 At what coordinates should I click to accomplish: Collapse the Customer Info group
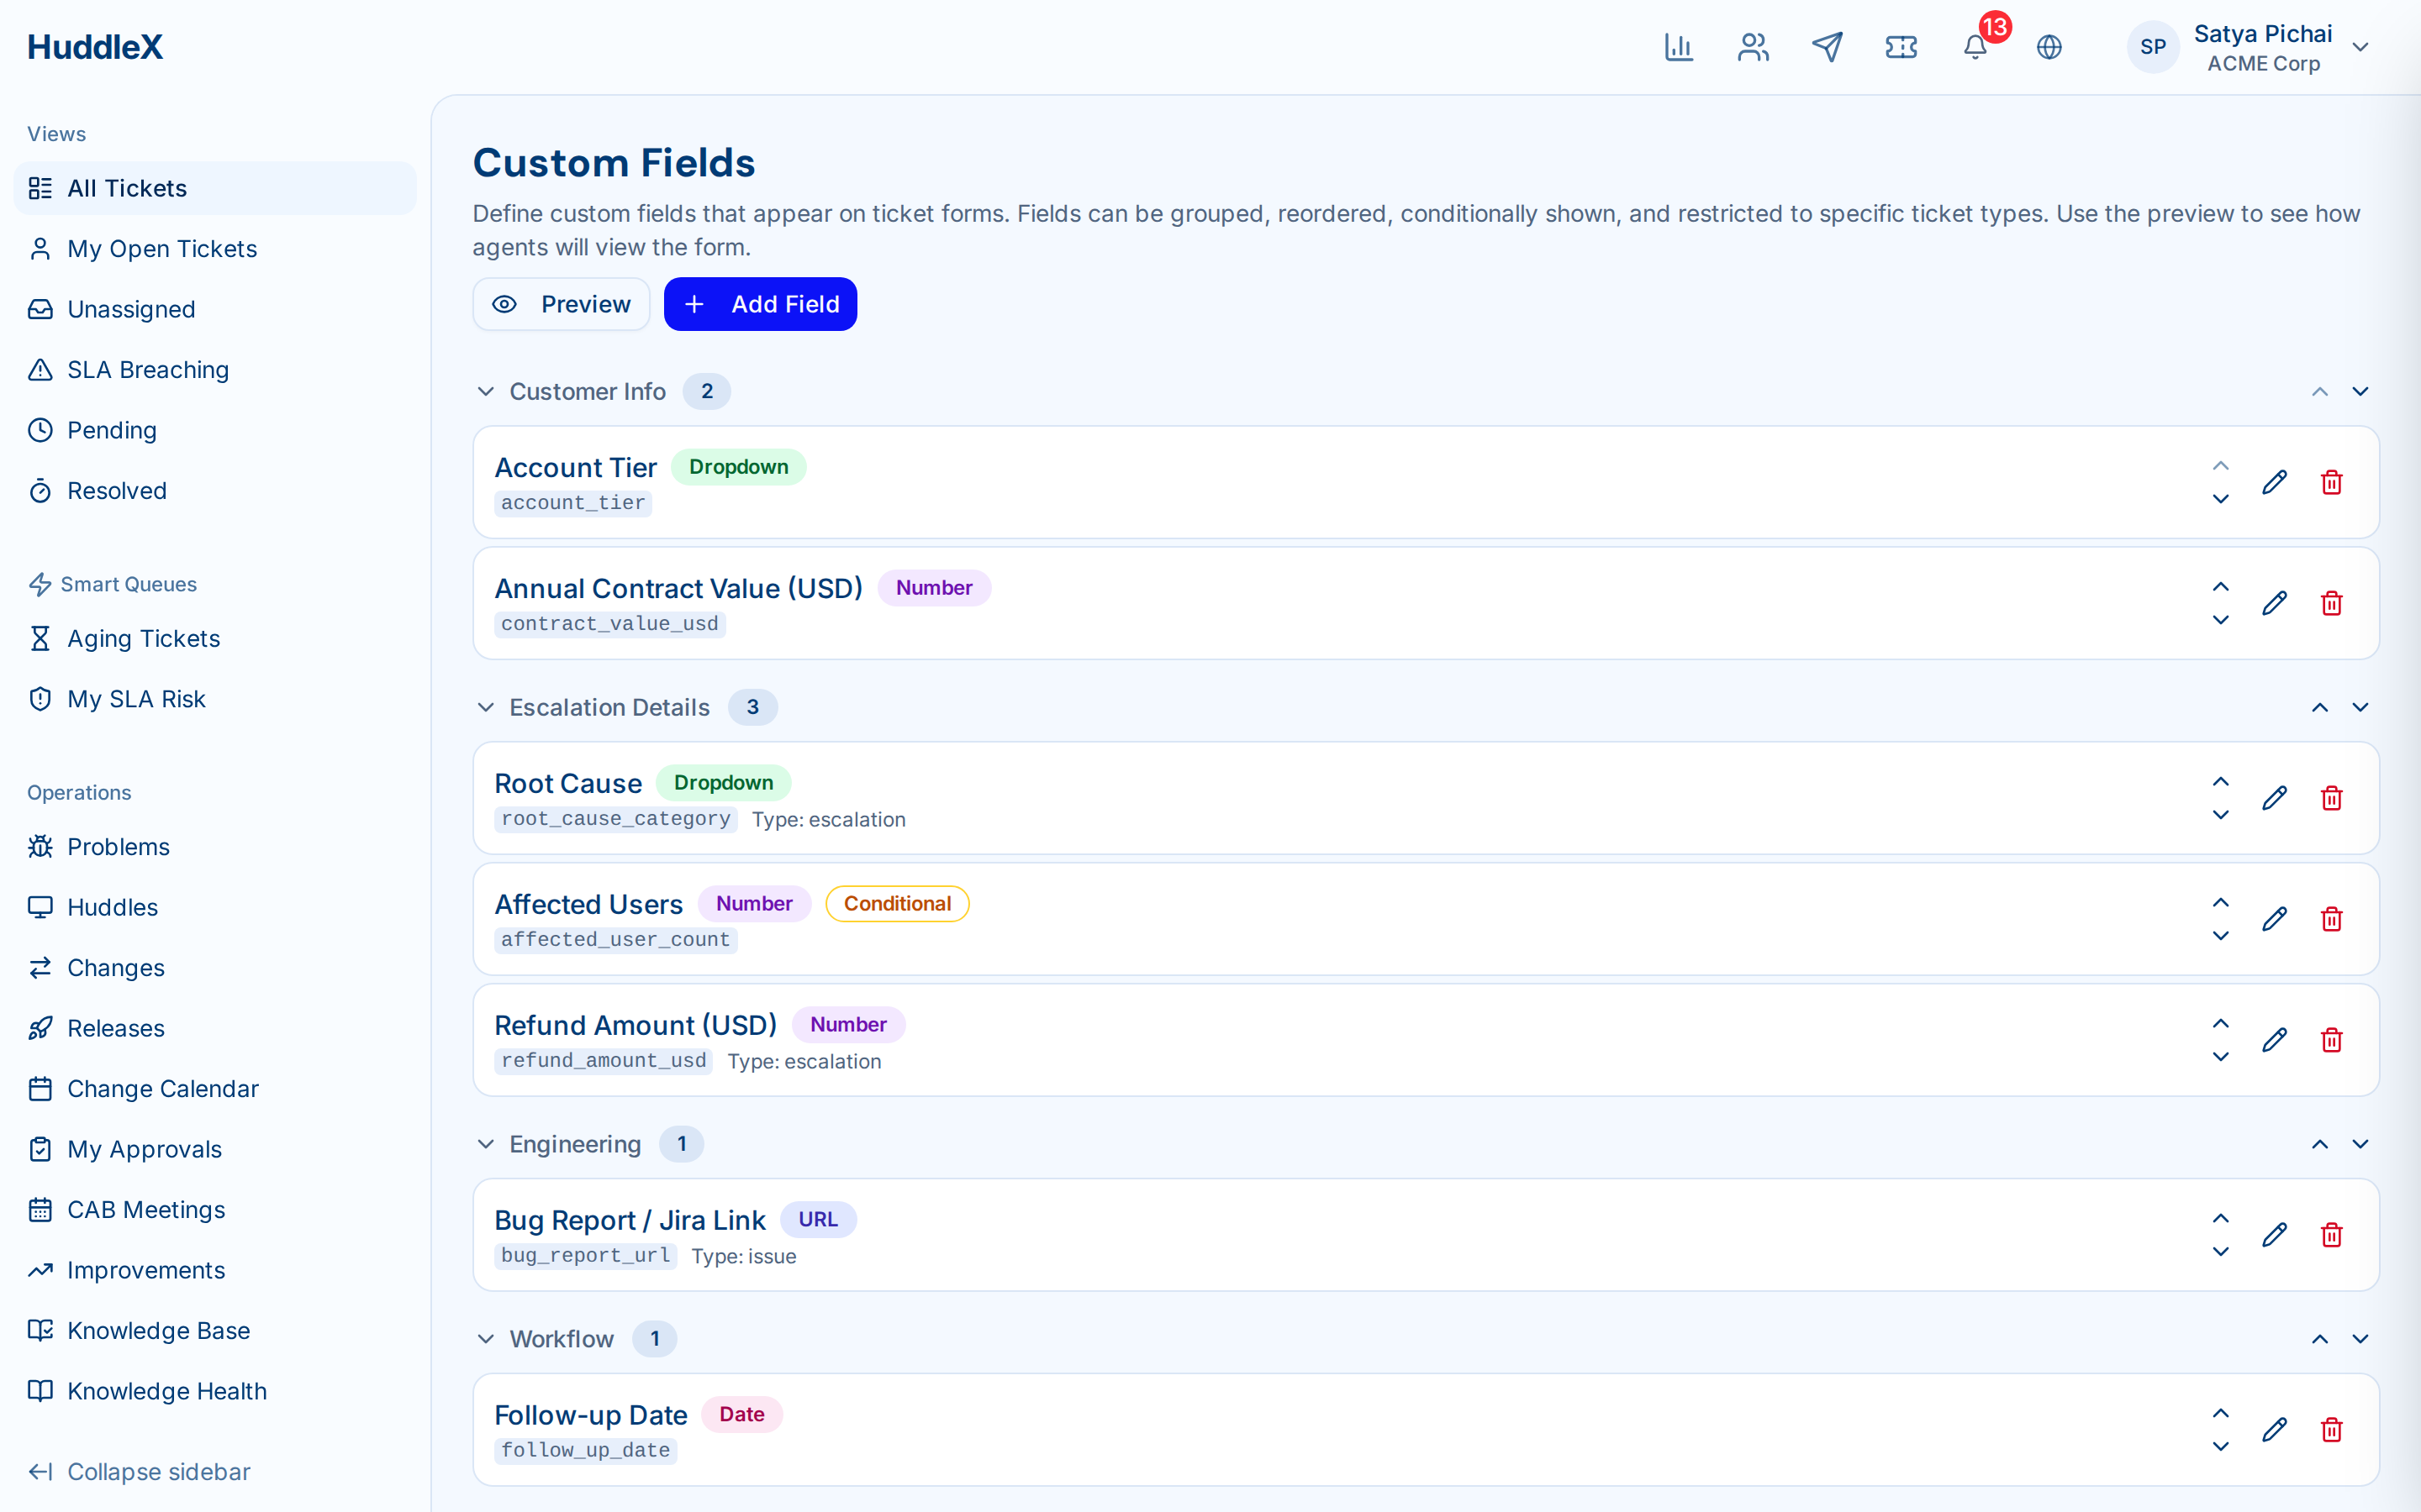point(485,391)
